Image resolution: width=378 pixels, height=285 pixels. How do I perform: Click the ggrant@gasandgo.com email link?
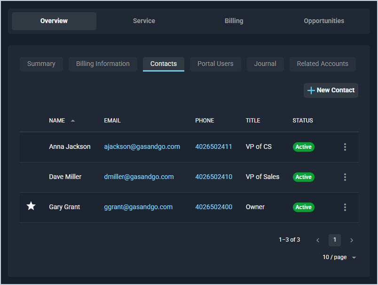[x=138, y=207]
